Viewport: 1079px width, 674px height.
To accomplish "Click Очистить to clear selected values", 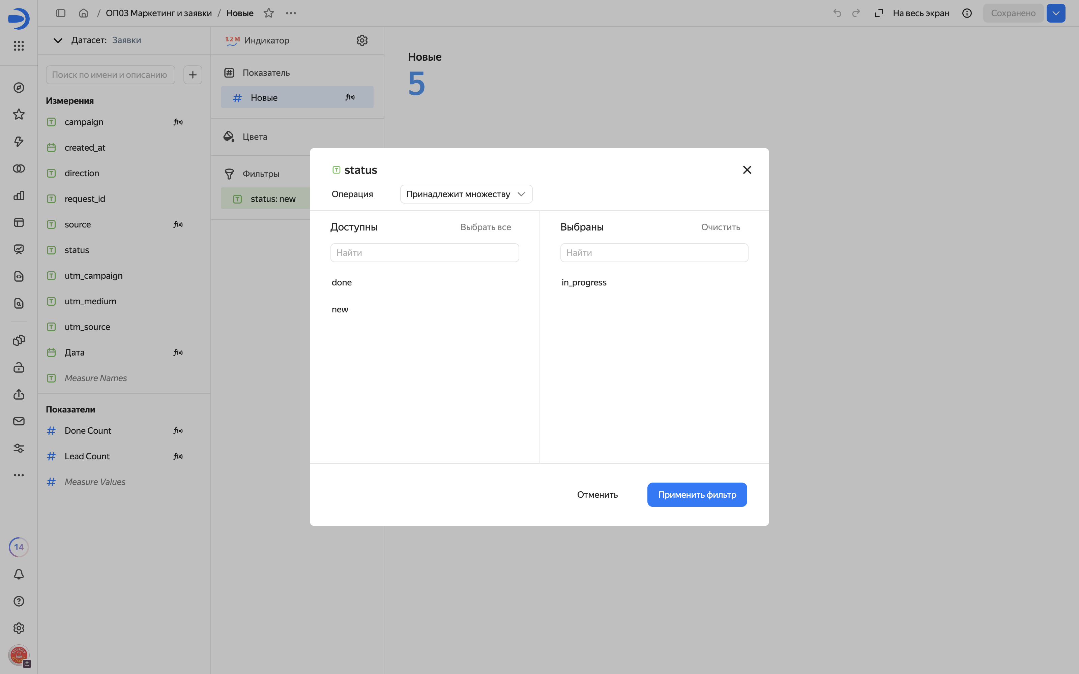I will pyautogui.click(x=721, y=227).
